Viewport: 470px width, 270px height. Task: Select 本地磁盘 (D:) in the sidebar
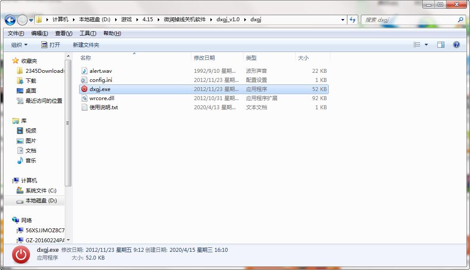point(40,201)
